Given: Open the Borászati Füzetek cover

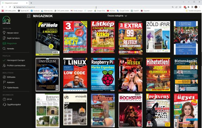Looking at the screenshot, I should click(47, 111).
